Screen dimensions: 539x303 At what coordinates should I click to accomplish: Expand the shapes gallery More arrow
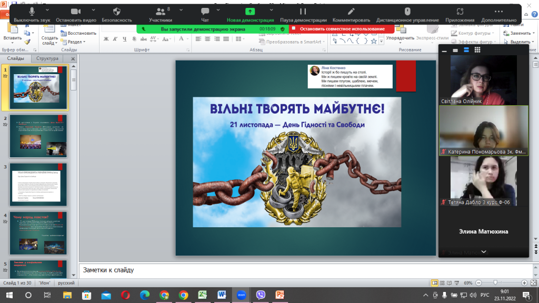[381, 41]
